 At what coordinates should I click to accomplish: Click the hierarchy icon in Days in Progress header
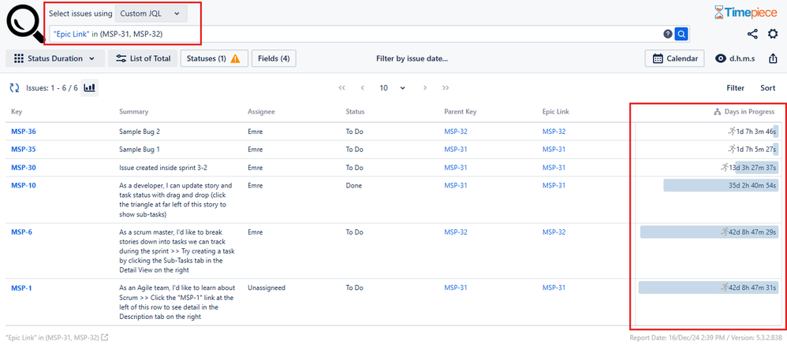718,112
